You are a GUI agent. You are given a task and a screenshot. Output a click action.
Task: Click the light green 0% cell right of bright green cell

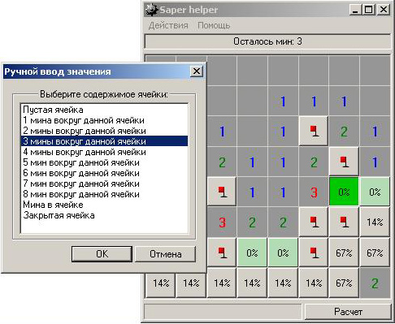click(375, 192)
